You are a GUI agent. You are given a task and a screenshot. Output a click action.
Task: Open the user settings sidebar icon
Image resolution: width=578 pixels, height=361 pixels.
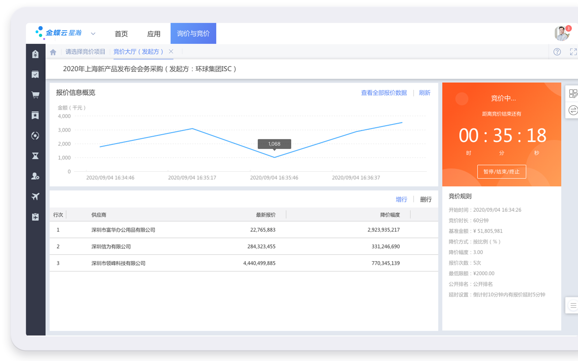point(35,177)
